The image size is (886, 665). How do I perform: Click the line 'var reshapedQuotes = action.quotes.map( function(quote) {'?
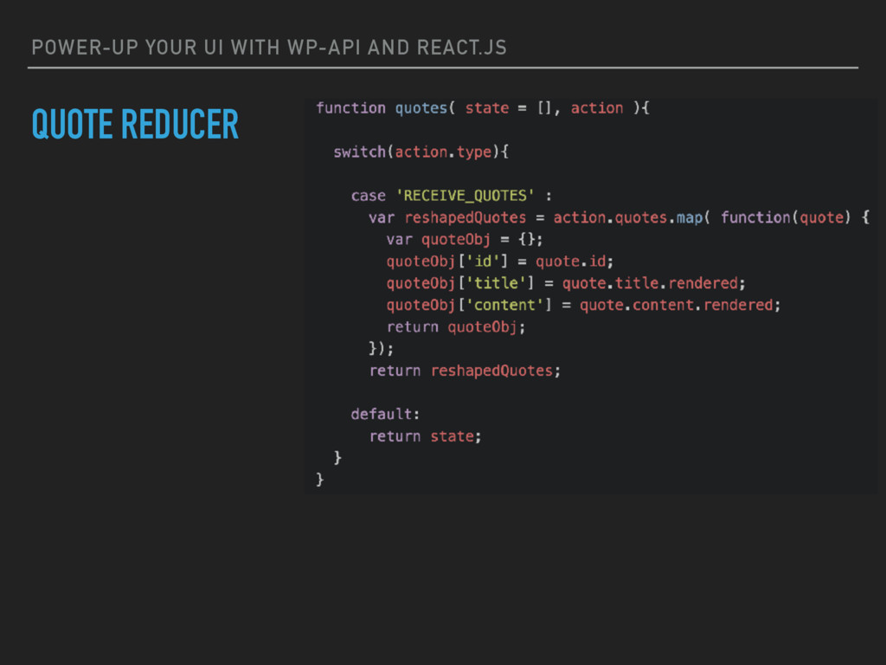click(620, 217)
